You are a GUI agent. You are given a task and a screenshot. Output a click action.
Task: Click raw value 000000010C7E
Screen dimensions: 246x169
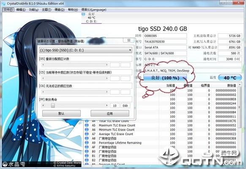click(226, 121)
